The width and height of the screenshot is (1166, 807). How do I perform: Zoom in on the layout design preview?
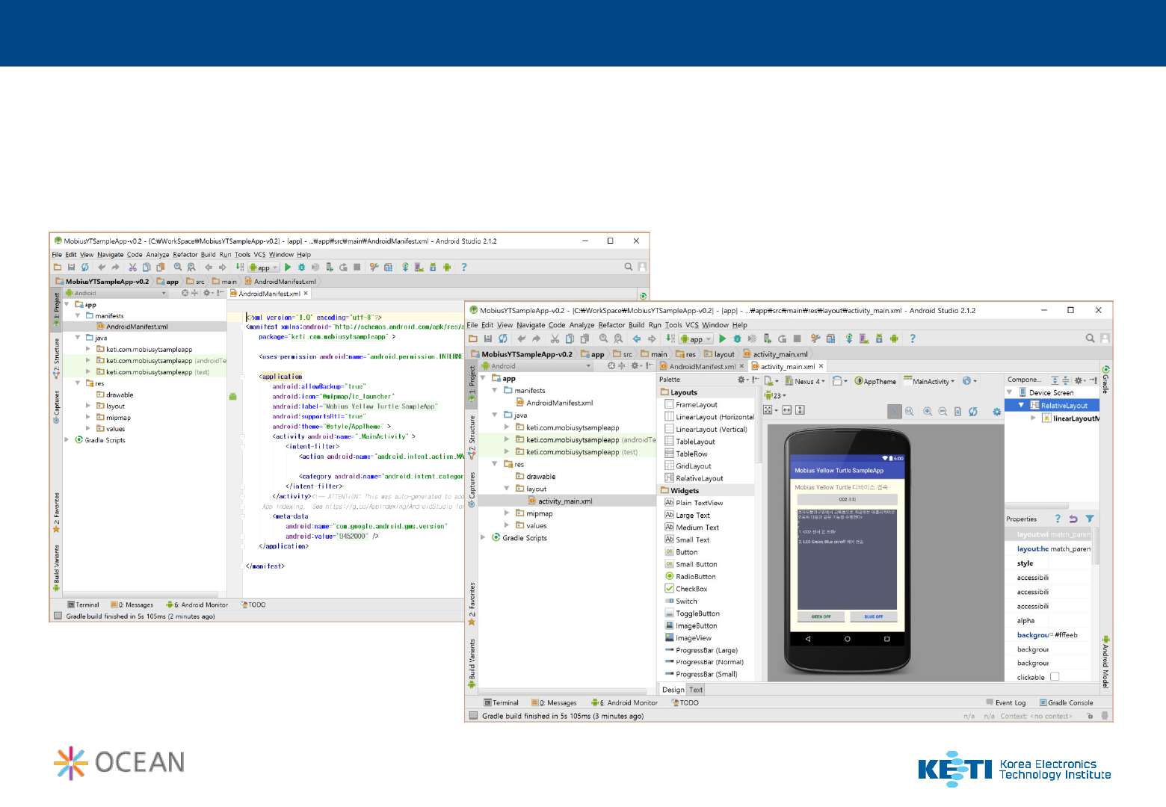click(928, 412)
